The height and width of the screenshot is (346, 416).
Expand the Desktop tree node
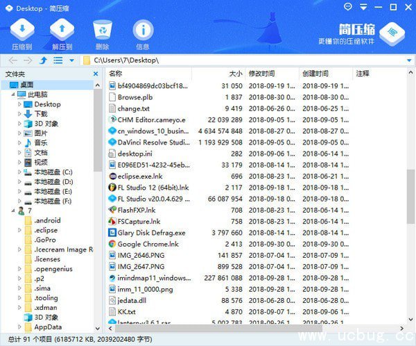[19, 104]
